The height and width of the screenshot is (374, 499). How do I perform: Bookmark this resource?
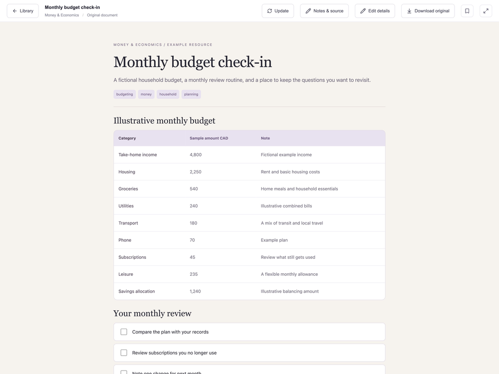coord(467,11)
